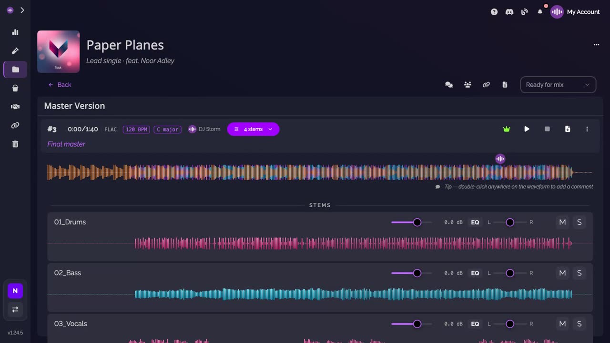Screen dimensions: 610x343
Task: Open EQ for 02_Bass stem
Action: 475,273
